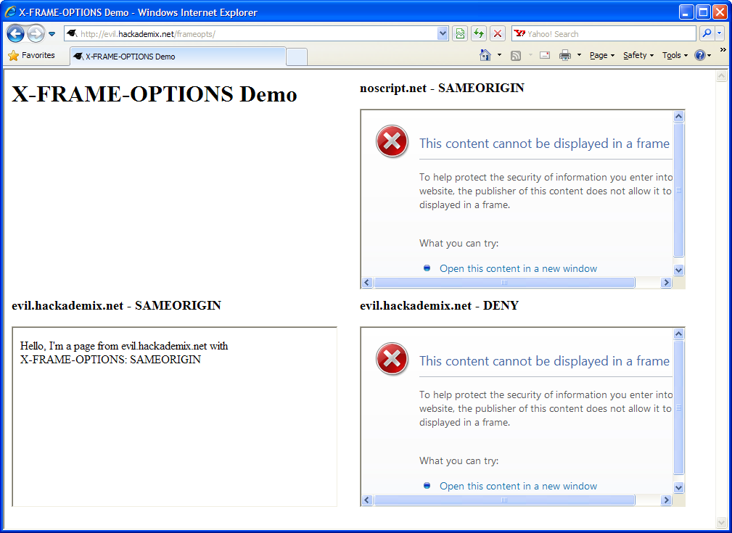The width and height of the screenshot is (732, 533).
Task: Open the Page menu
Action: click(601, 55)
